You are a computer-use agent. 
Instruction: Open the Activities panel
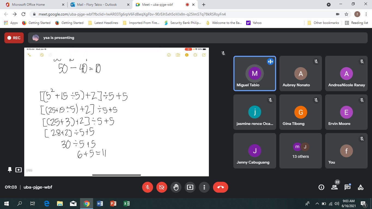pos(361,187)
